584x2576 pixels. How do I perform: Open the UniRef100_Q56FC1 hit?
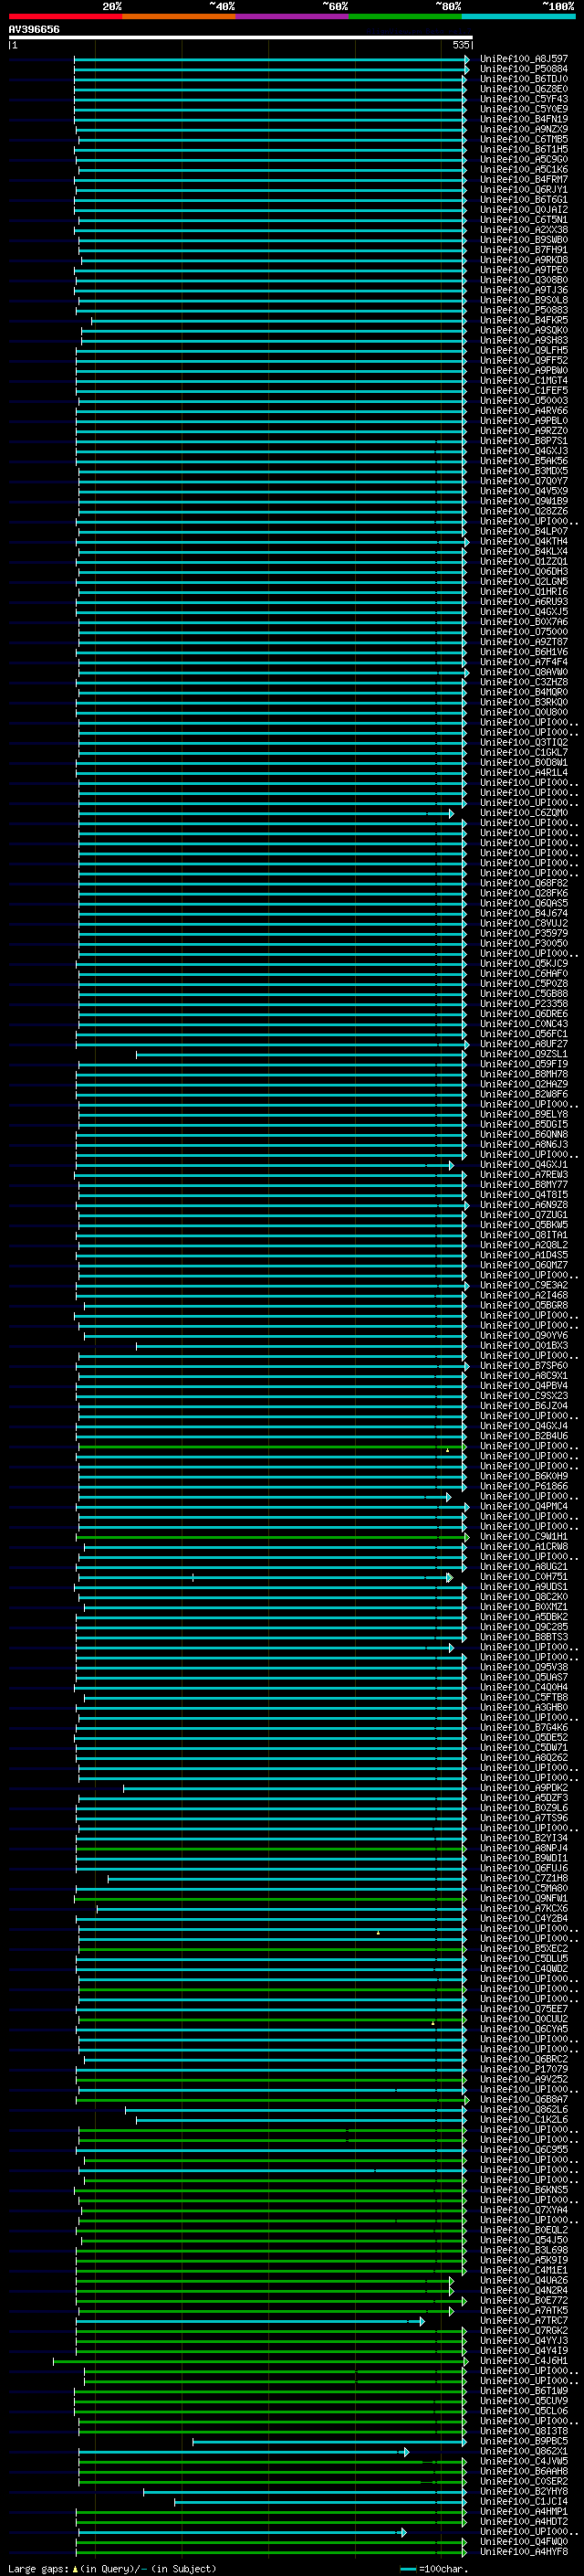tap(523, 1034)
